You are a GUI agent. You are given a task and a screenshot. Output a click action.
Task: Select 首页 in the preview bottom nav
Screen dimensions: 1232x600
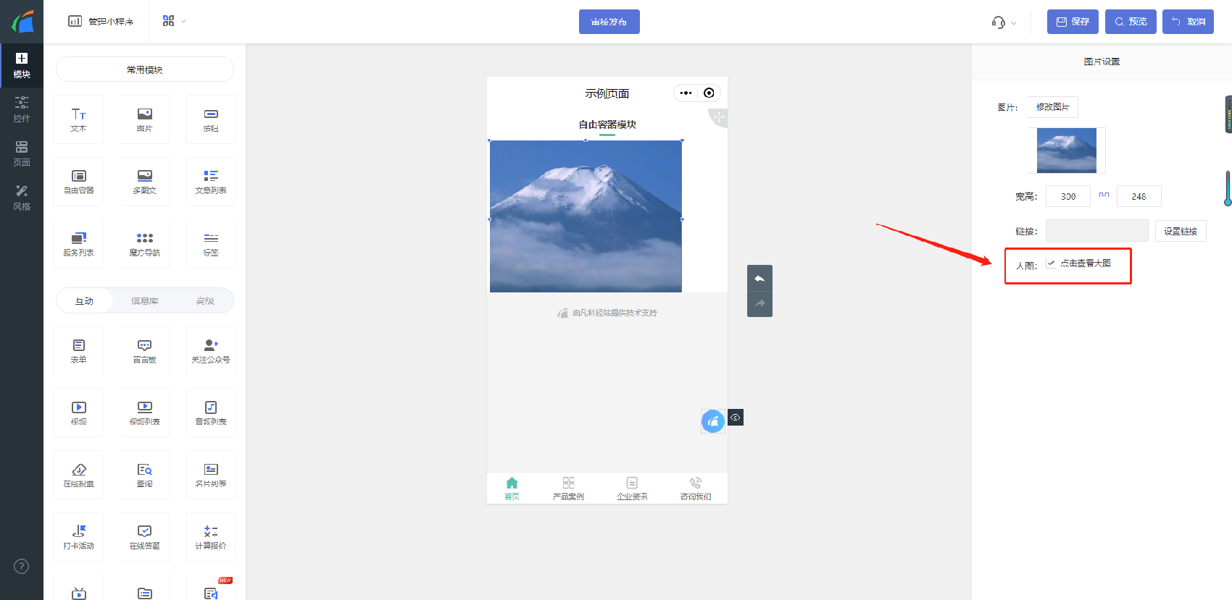pos(512,489)
